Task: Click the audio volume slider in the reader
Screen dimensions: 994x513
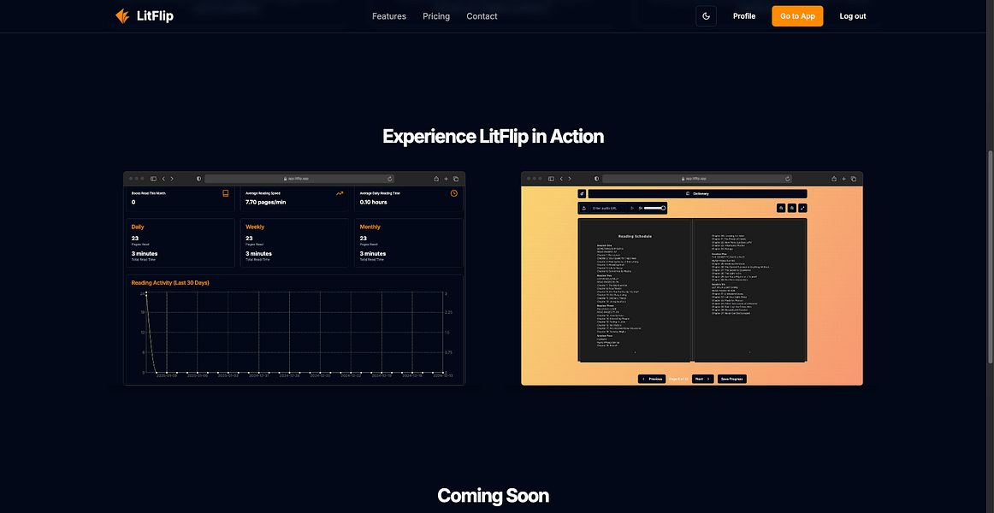Action: pyautogui.click(x=655, y=208)
